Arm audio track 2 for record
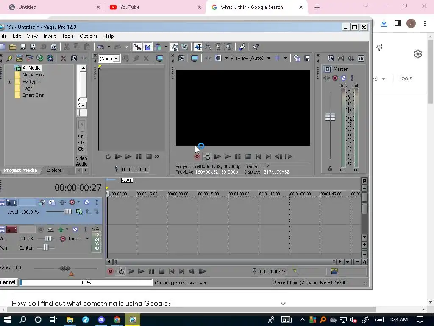Image resolution: width=434 pixels, height=326 pixels. click(x=40, y=230)
